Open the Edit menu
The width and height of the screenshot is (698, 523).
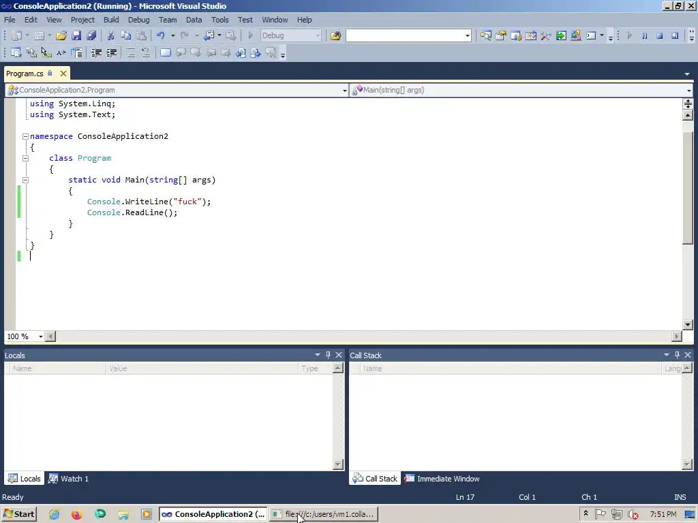point(31,20)
